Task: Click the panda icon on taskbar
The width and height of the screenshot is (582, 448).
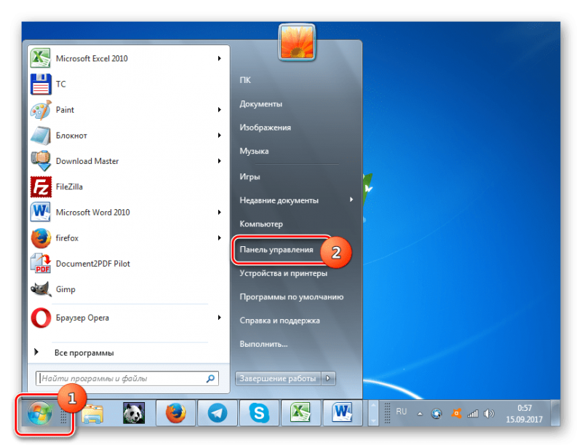Action: 134,413
